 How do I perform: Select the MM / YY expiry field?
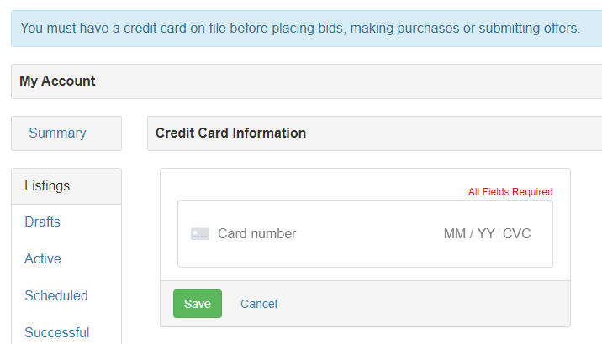click(469, 234)
